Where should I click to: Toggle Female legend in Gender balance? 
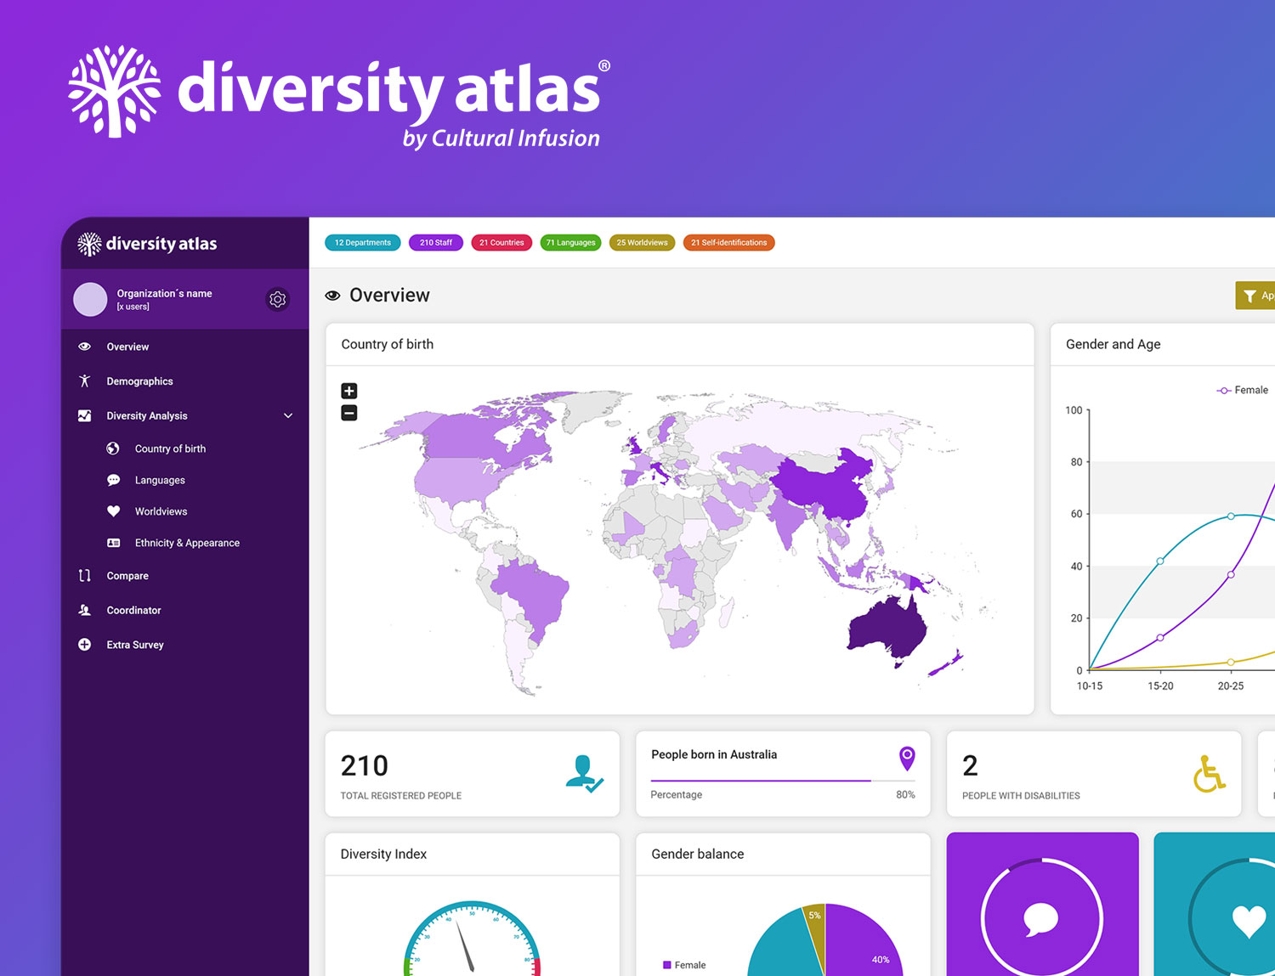684,965
